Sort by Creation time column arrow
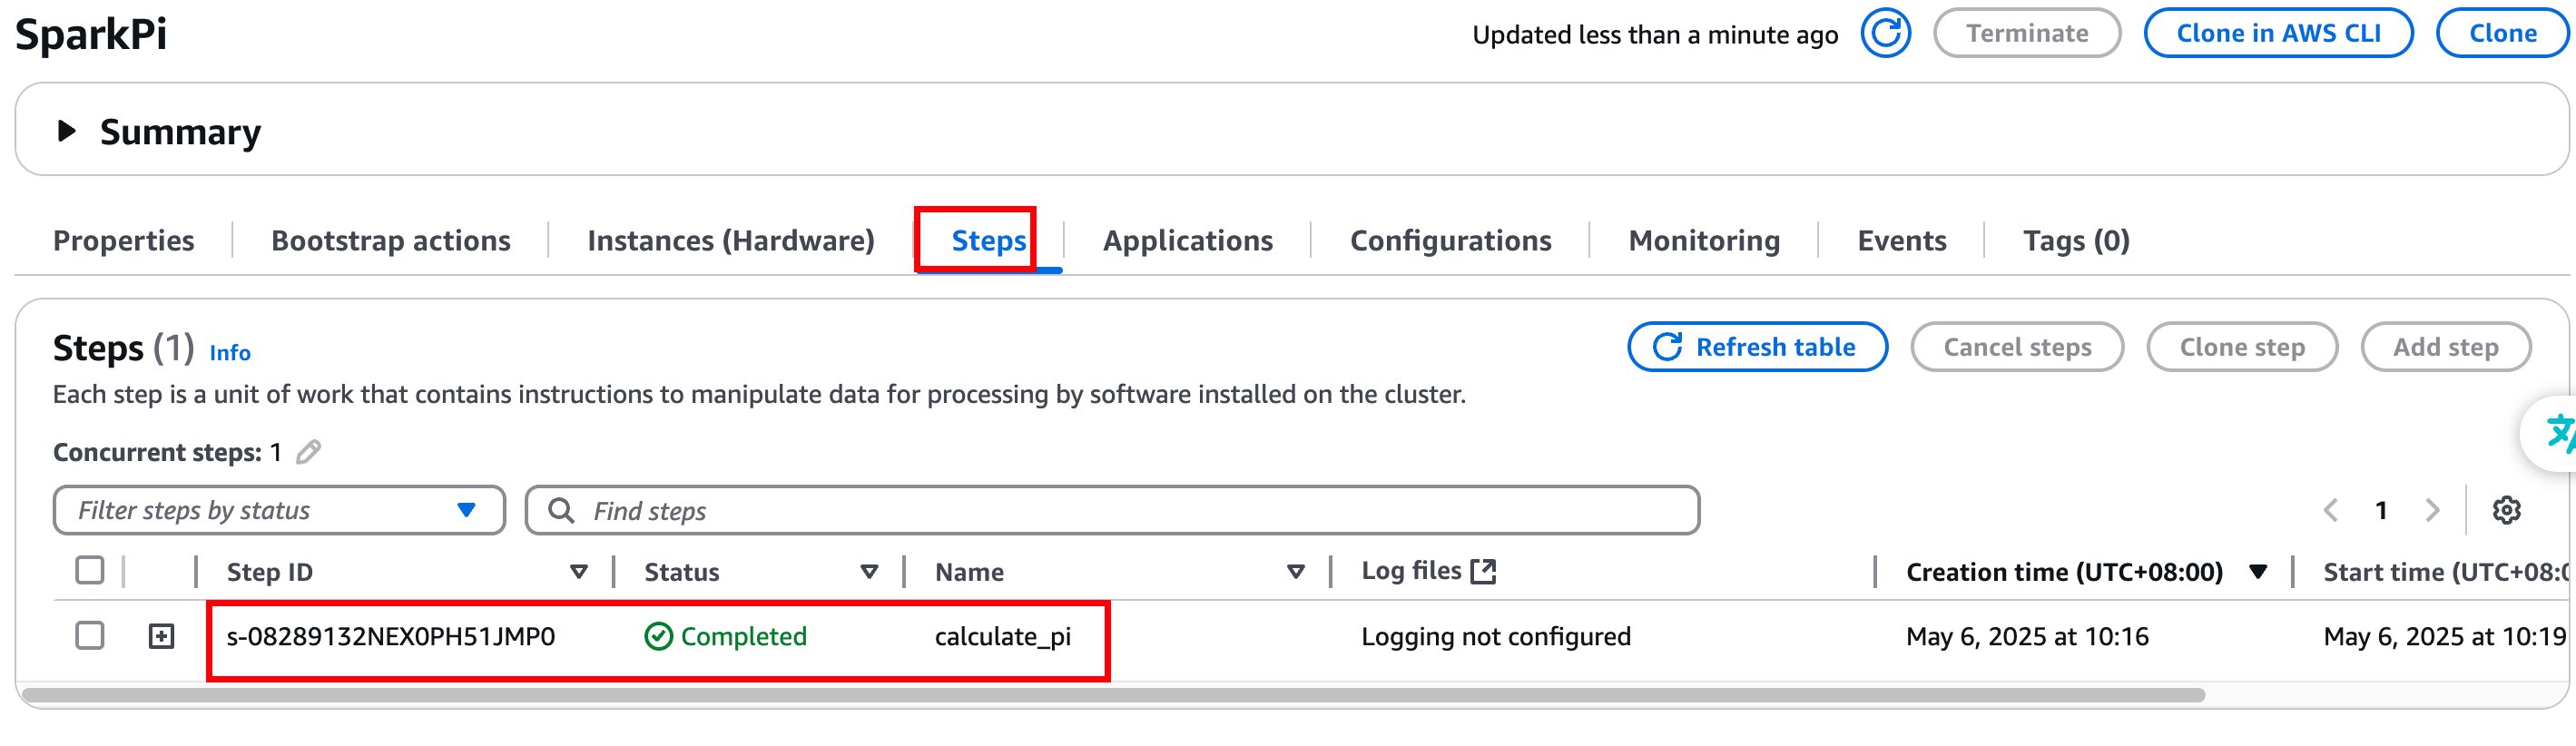2576x746 pixels. 2257,572
